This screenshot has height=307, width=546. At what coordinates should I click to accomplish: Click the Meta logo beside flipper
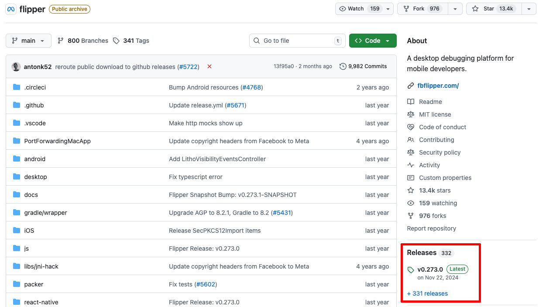[11, 9]
